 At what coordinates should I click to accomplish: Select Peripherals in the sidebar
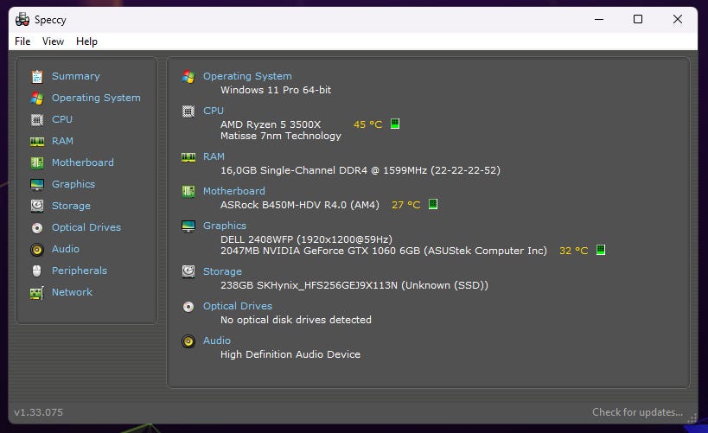pyautogui.click(x=80, y=271)
